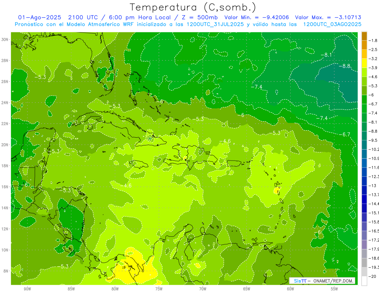Click the 8N latitude axis label
Viewport: 379px width, 293px height.
6,271
